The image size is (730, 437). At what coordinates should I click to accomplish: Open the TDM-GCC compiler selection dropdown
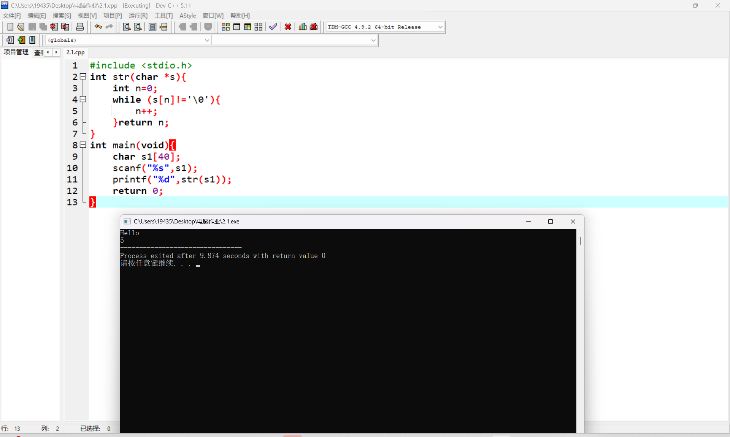(440, 27)
